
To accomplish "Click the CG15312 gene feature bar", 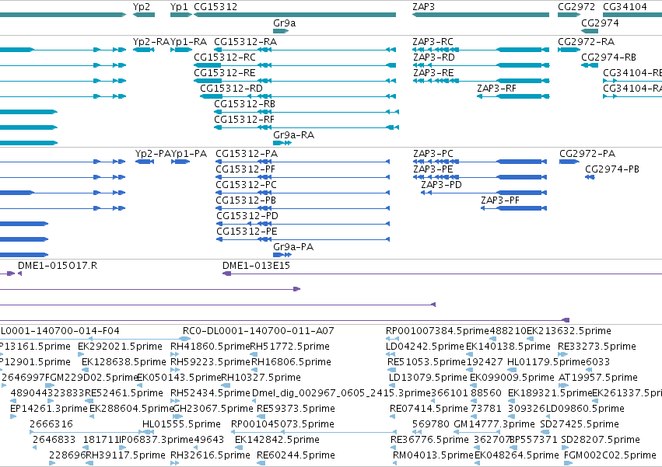I will click(x=295, y=15).
